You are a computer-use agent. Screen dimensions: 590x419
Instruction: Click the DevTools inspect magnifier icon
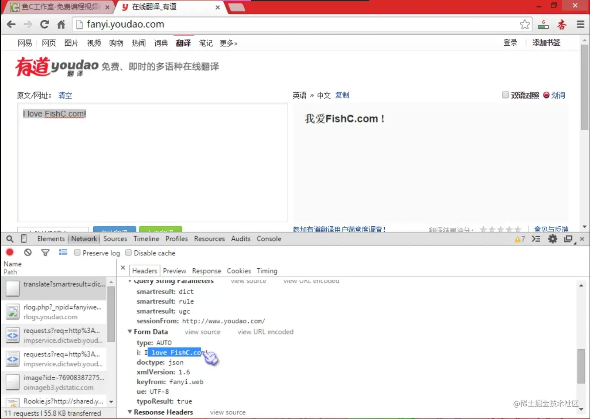10,239
